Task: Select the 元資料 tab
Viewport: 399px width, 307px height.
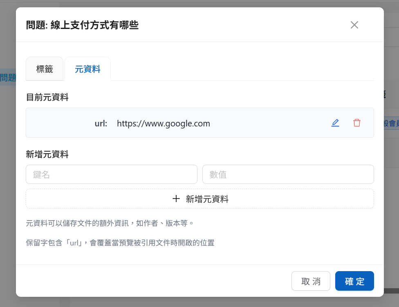Action: click(87, 69)
